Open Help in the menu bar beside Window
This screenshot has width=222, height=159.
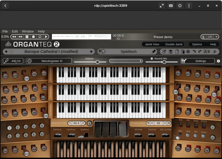(x=41, y=31)
